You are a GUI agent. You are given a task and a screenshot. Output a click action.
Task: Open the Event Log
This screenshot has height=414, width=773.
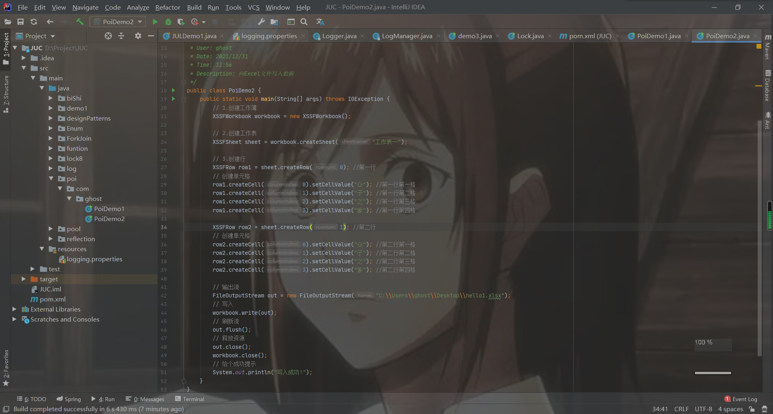click(741, 399)
